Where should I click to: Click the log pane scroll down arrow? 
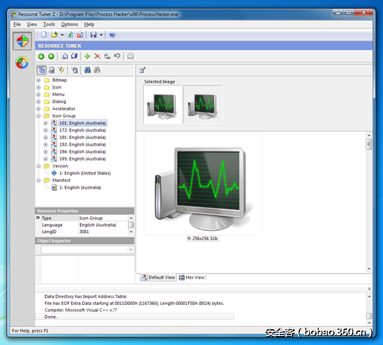[369, 323]
